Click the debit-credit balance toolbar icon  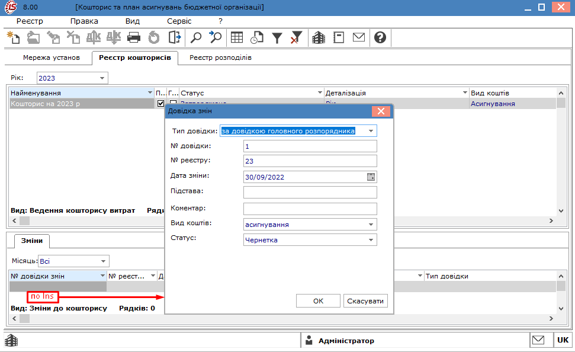tap(94, 37)
